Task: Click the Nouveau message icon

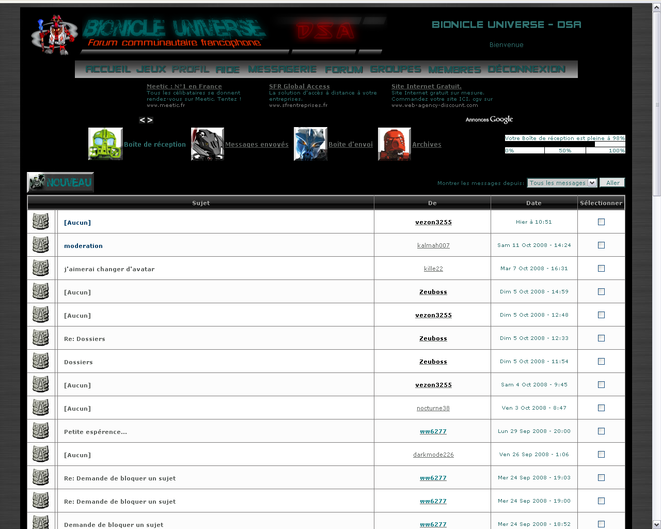Action: click(x=60, y=182)
